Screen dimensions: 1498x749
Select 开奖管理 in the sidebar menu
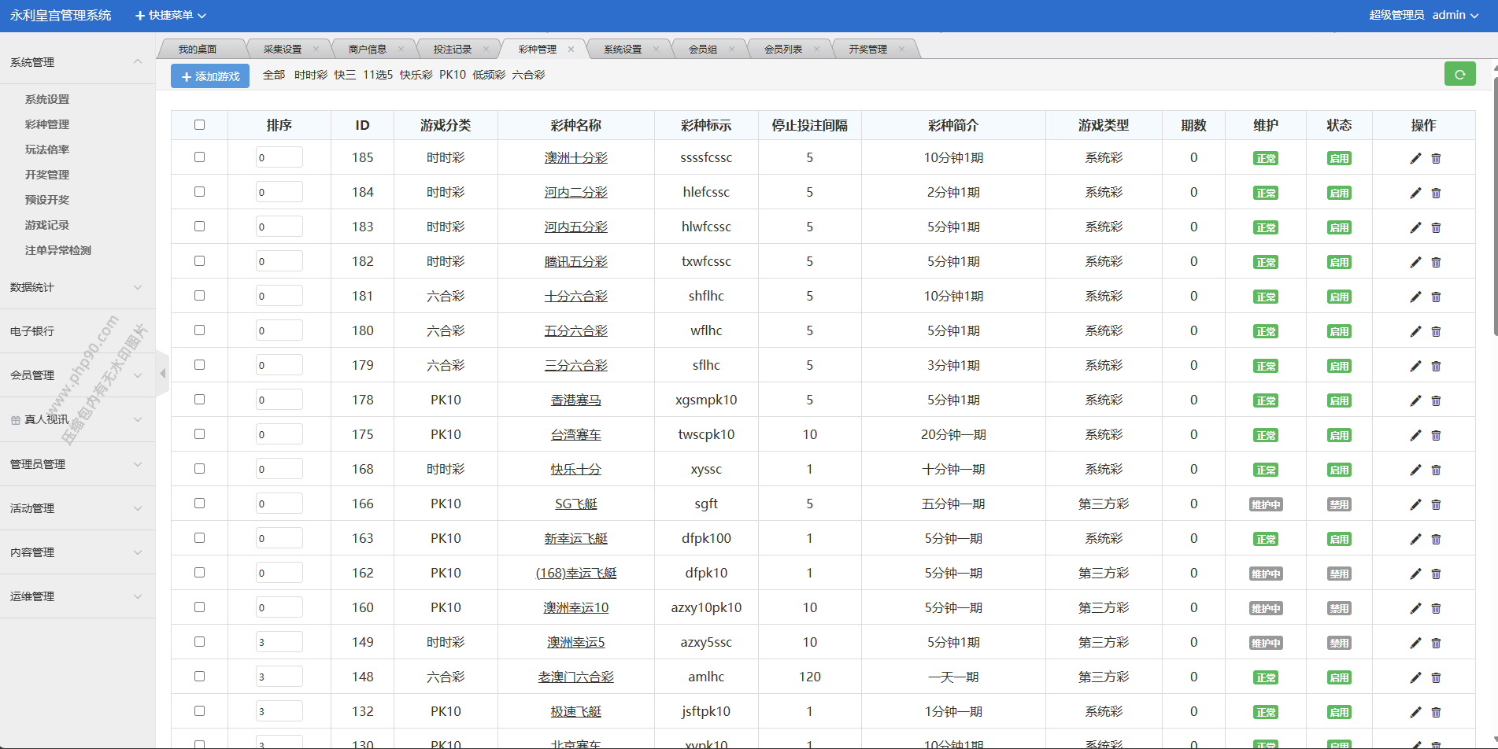(x=47, y=175)
